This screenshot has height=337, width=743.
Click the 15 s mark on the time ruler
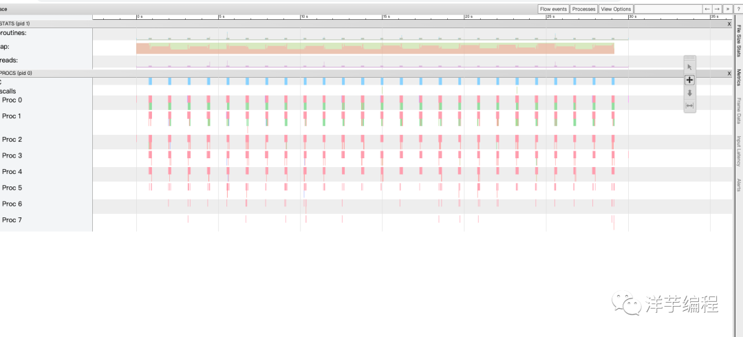click(386, 17)
